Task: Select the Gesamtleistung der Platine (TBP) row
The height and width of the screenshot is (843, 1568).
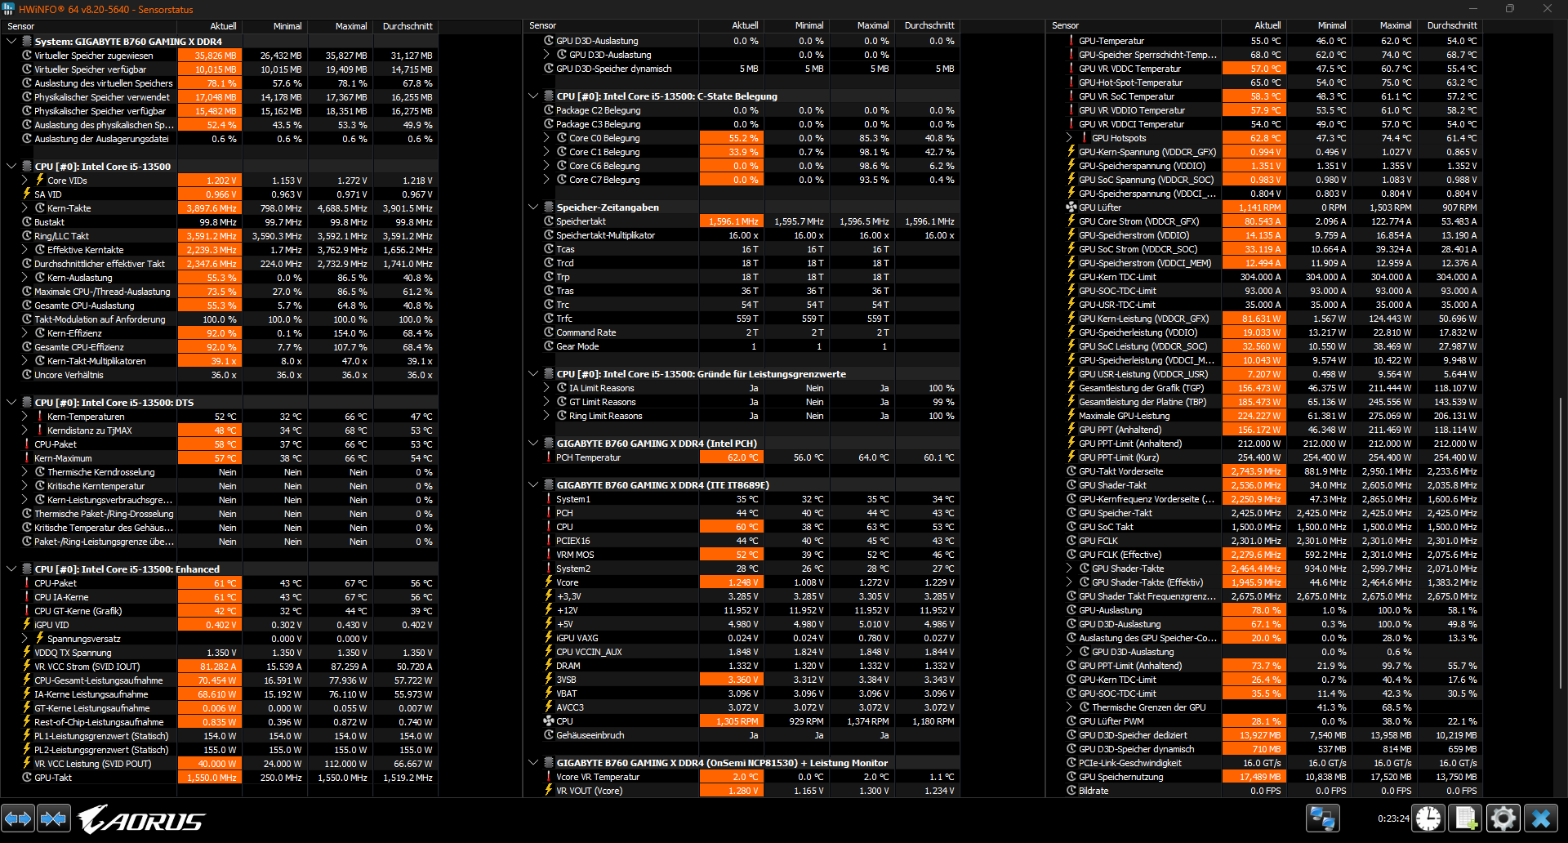Action: [x=1264, y=402]
